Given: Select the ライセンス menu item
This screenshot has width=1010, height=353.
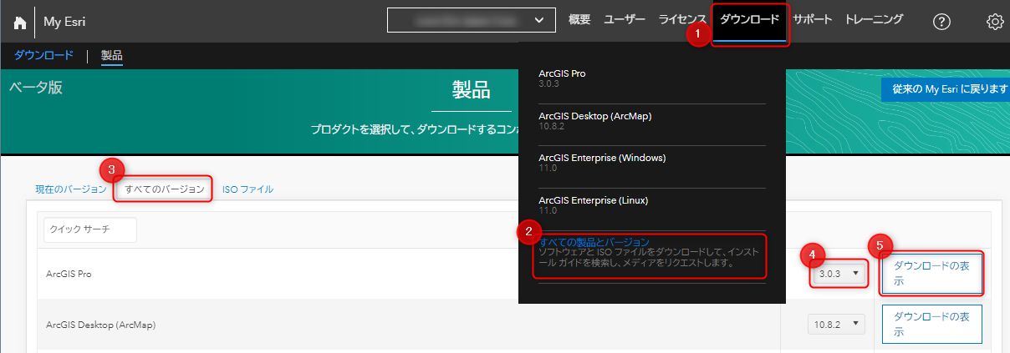Looking at the screenshot, I should tap(681, 19).
